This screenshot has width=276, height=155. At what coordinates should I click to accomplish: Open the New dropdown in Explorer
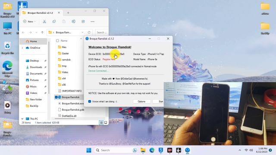[x=30, y=22]
